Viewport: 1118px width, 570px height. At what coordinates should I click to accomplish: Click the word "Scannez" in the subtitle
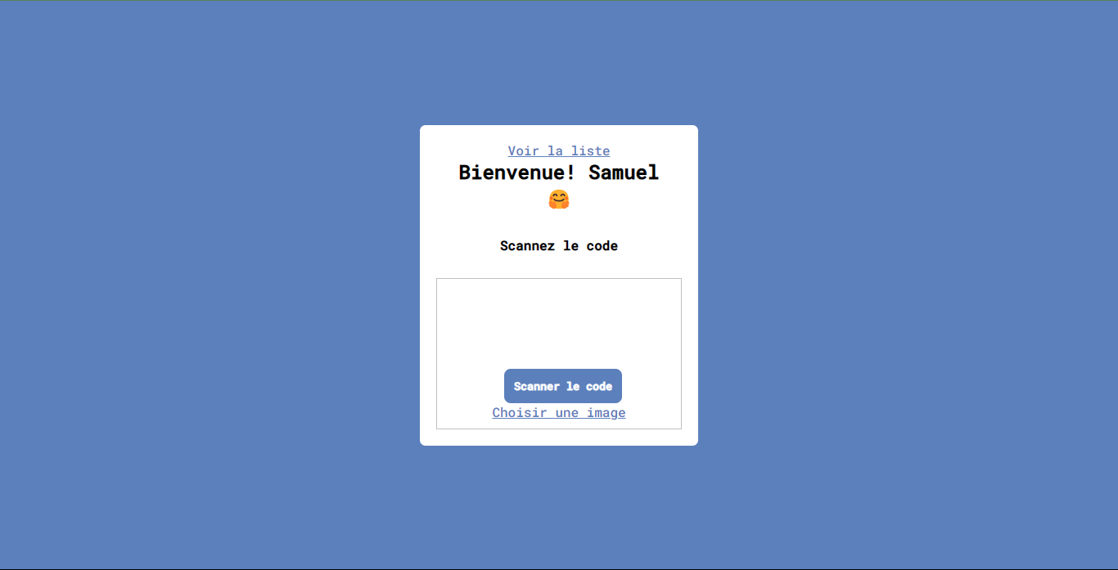point(527,245)
